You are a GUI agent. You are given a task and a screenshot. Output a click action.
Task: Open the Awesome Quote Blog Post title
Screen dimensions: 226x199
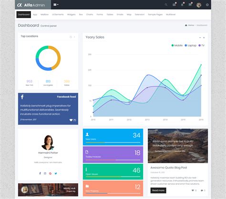point(169,168)
